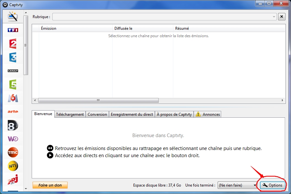Screen dimensions: 291x194
Task: Open the arte channel
Action: click(x=13, y=112)
